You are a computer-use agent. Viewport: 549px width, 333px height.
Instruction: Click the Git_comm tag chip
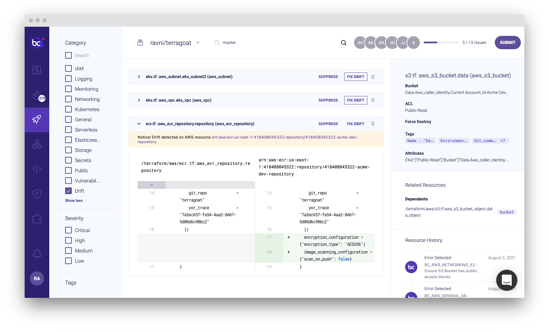[x=485, y=141]
